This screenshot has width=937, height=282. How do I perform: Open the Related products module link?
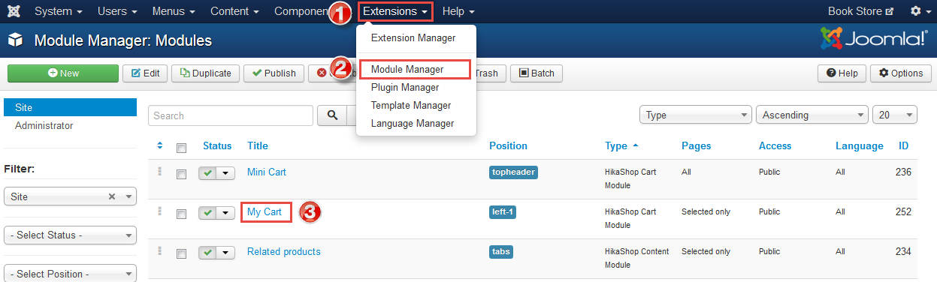pos(284,251)
